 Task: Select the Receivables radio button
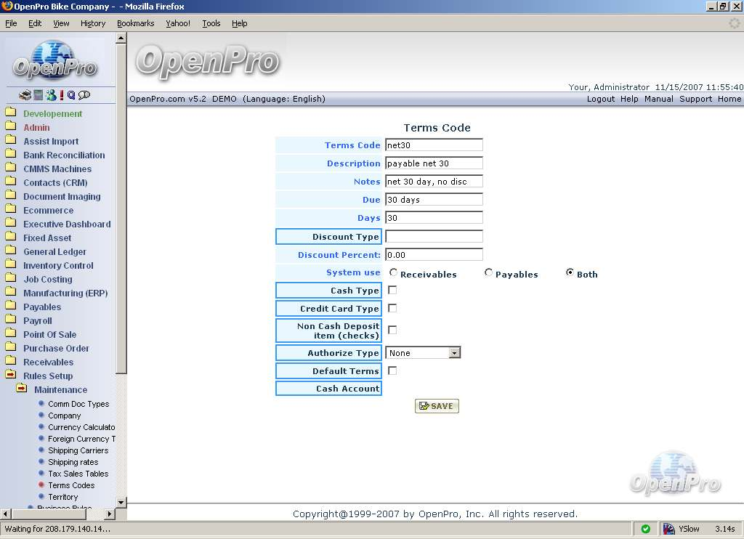(x=394, y=273)
